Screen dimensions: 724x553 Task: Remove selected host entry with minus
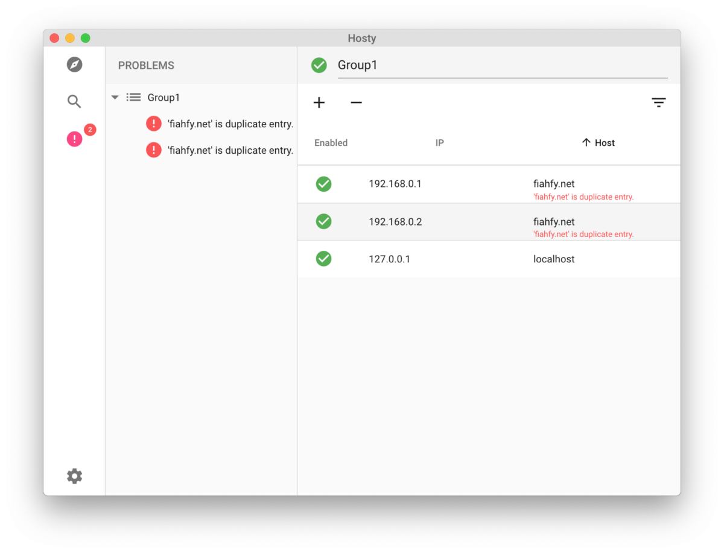[x=357, y=103]
